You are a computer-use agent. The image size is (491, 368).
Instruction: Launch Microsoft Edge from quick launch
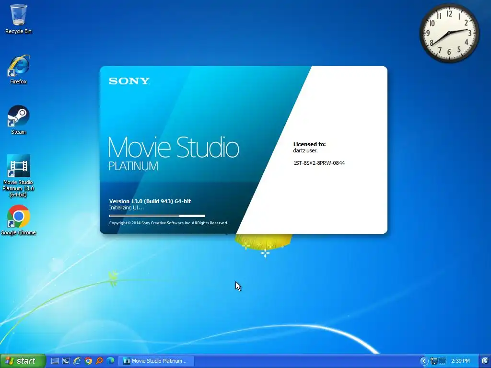[110, 361]
